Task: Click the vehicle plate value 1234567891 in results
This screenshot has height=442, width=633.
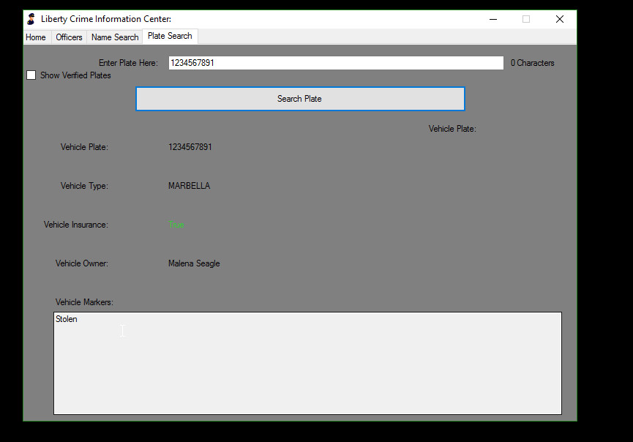Action: click(x=190, y=147)
